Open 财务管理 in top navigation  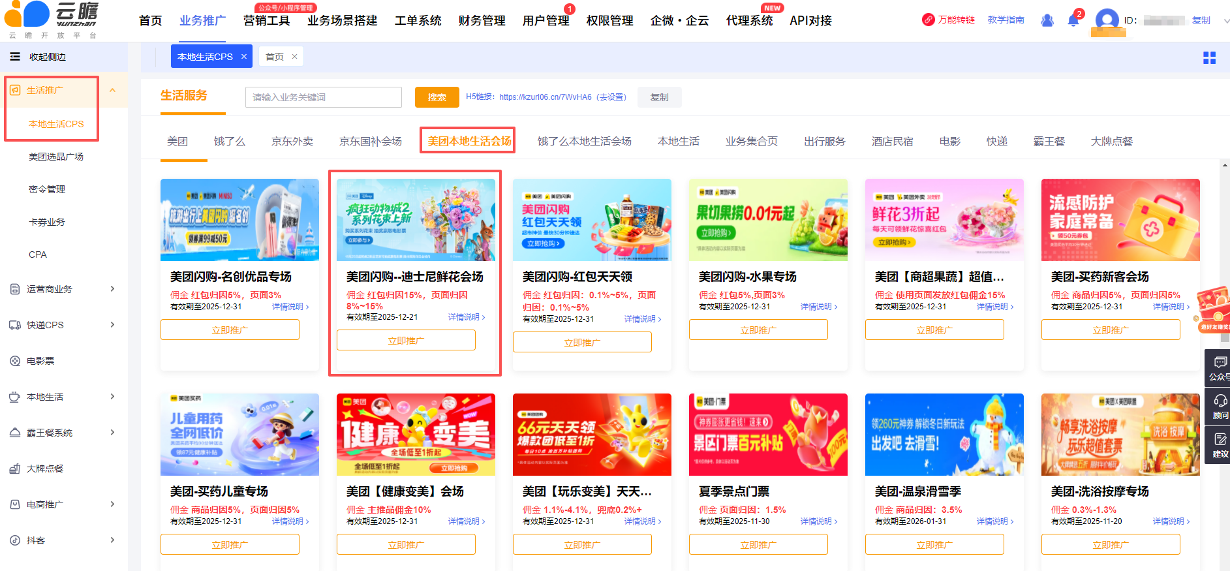(x=482, y=21)
